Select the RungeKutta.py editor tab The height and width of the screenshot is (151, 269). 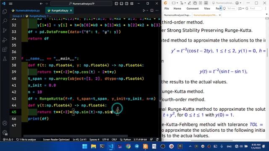[60, 10]
